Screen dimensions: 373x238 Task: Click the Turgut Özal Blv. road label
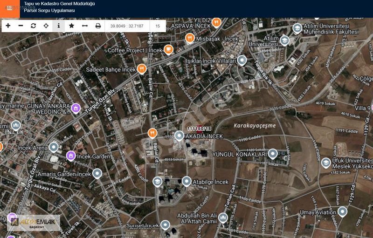point(101,101)
